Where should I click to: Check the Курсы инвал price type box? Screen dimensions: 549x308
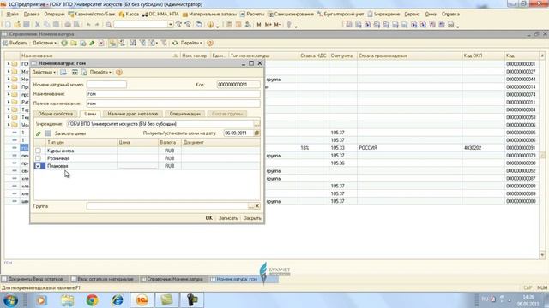click(38, 151)
